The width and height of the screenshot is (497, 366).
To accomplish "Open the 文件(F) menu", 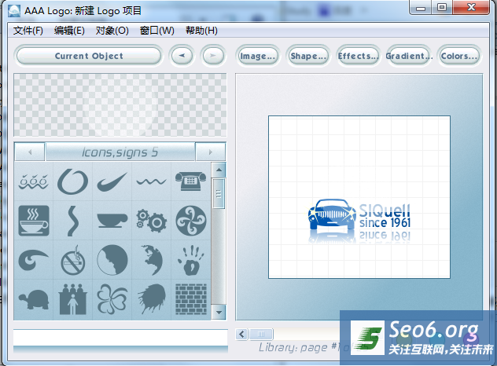I will tap(28, 31).
